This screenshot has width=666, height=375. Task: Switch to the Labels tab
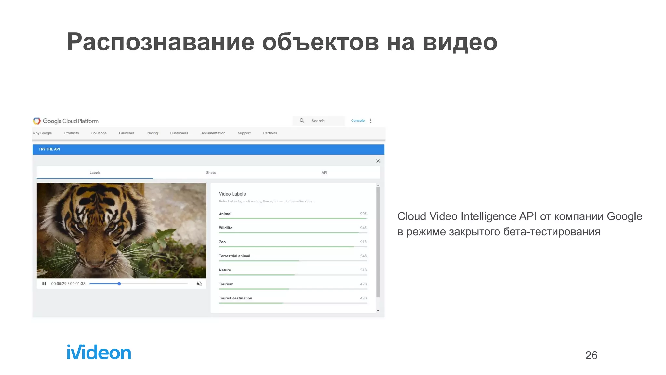[95, 173]
